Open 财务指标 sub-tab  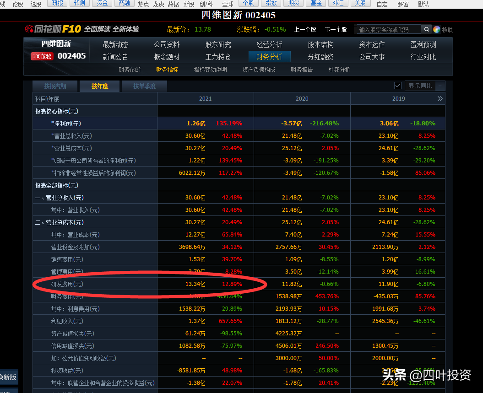(x=167, y=70)
